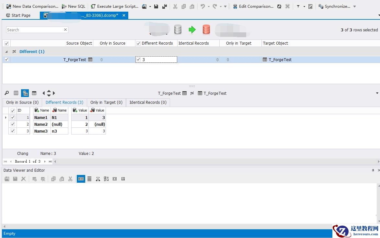
Task: Select the list view icon in Data Viewer
Action: click(x=89, y=179)
